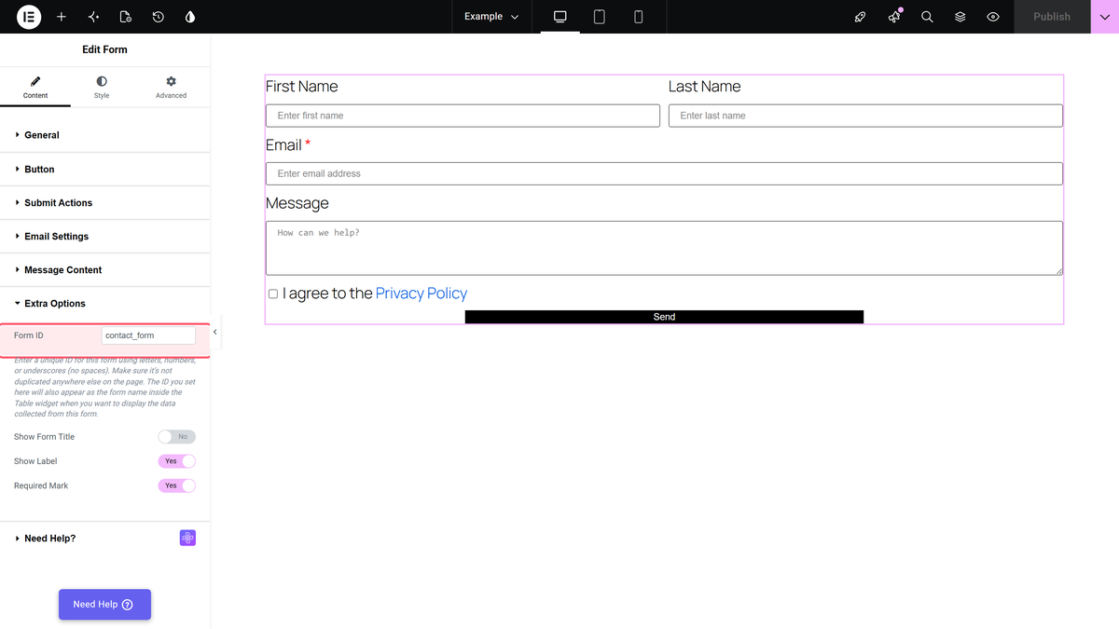Image resolution: width=1119 pixels, height=629 pixels.
Task: Expand the Submit Actions section
Action: [x=104, y=203]
